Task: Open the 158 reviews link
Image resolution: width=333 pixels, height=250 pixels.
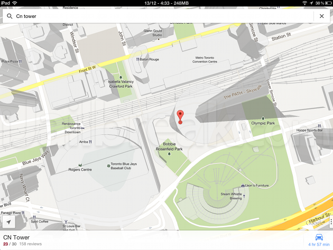Action: coord(30,244)
